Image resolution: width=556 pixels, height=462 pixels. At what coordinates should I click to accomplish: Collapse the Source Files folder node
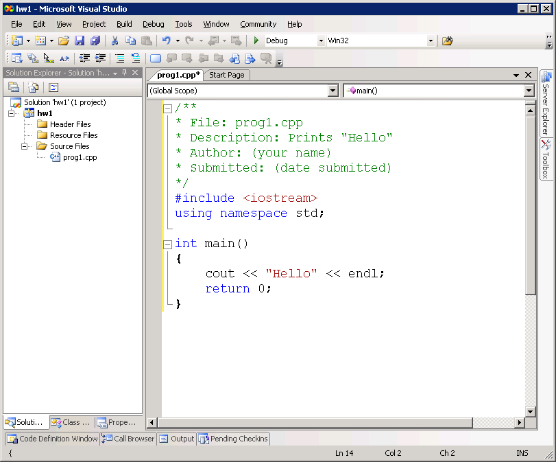point(24,146)
